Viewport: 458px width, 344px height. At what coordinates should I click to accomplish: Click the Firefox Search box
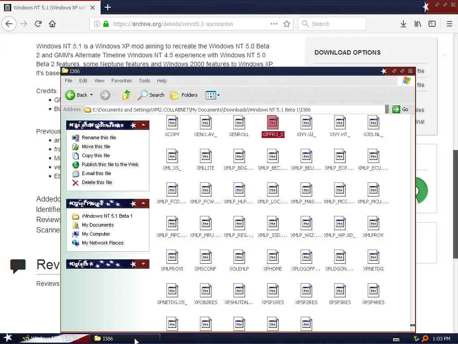click(x=332, y=24)
